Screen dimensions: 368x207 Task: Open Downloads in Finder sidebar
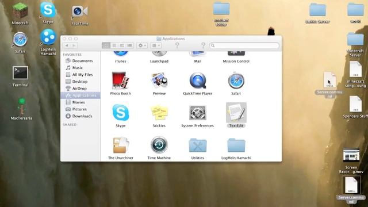click(80, 116)
